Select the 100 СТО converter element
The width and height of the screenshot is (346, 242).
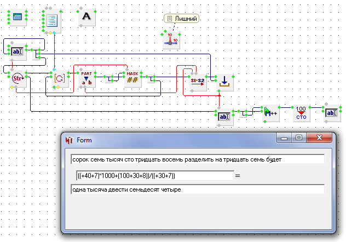[301, 113]
